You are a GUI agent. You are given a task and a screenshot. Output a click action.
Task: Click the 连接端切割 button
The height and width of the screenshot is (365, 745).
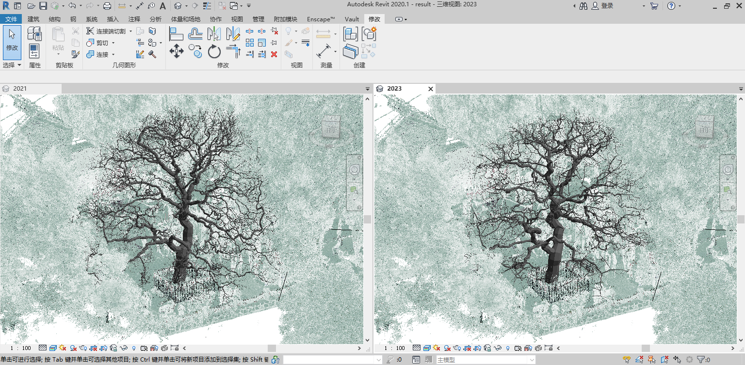[x=106, y=31]
